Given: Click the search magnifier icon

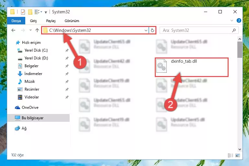Looking at the screenshot, I should click(234, 30).
